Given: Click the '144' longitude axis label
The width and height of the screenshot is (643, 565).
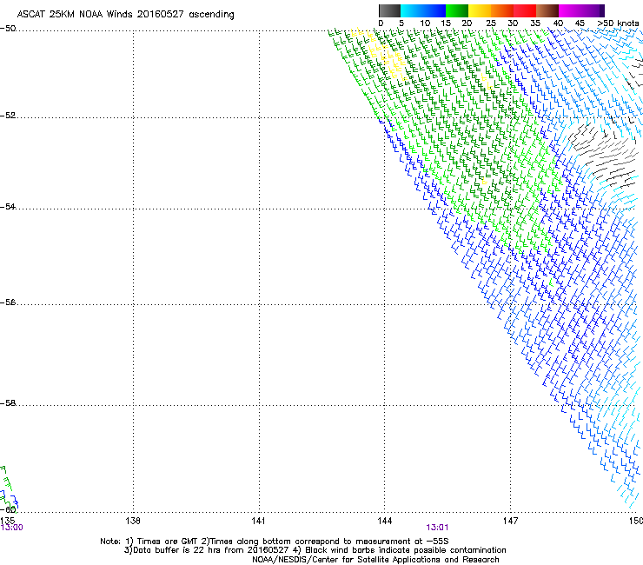Looking at the screenshot, I should [x=384, y=521].
